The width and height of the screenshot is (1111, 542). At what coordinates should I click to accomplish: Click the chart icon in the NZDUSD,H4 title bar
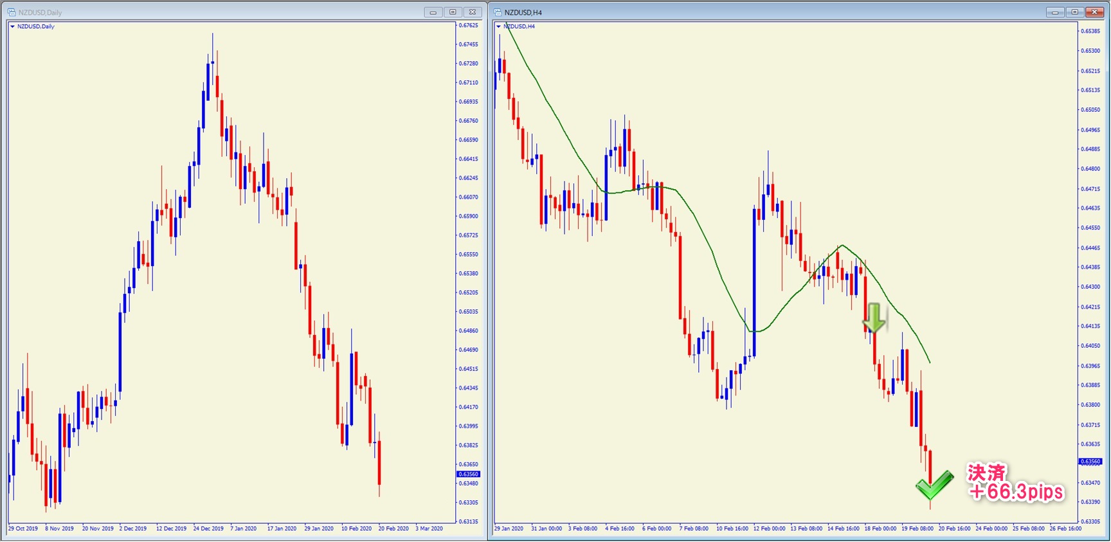[498, 12]
